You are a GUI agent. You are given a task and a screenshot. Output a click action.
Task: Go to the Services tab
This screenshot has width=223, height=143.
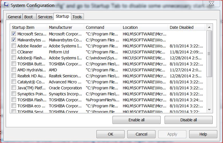tap(45, 17)
